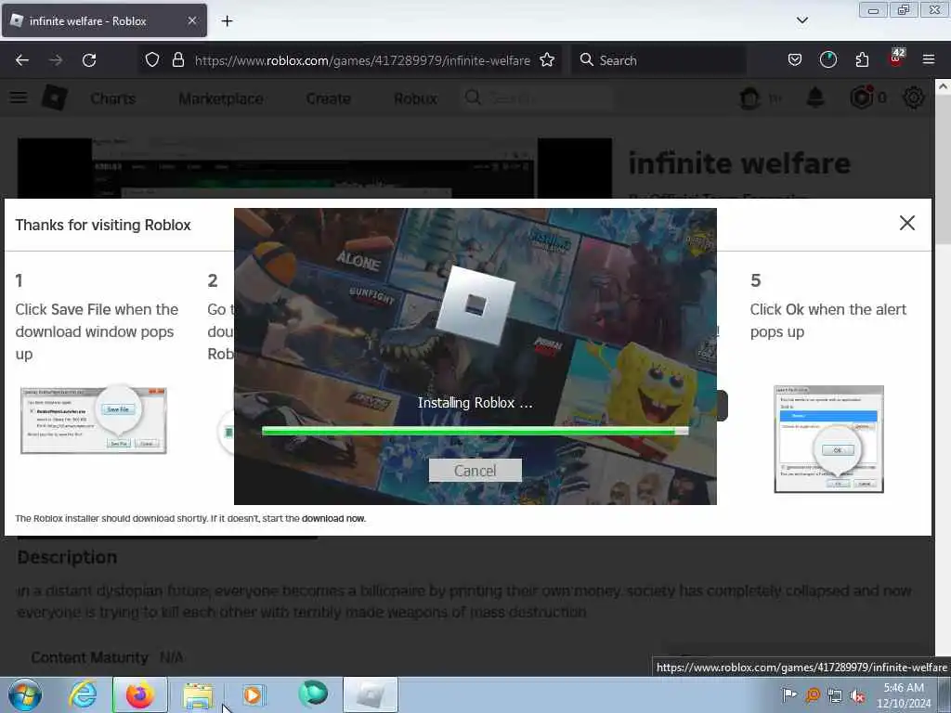Open the taskbar clock showing 5:46 AM
The image size is (951, 713).
point(904,695)
